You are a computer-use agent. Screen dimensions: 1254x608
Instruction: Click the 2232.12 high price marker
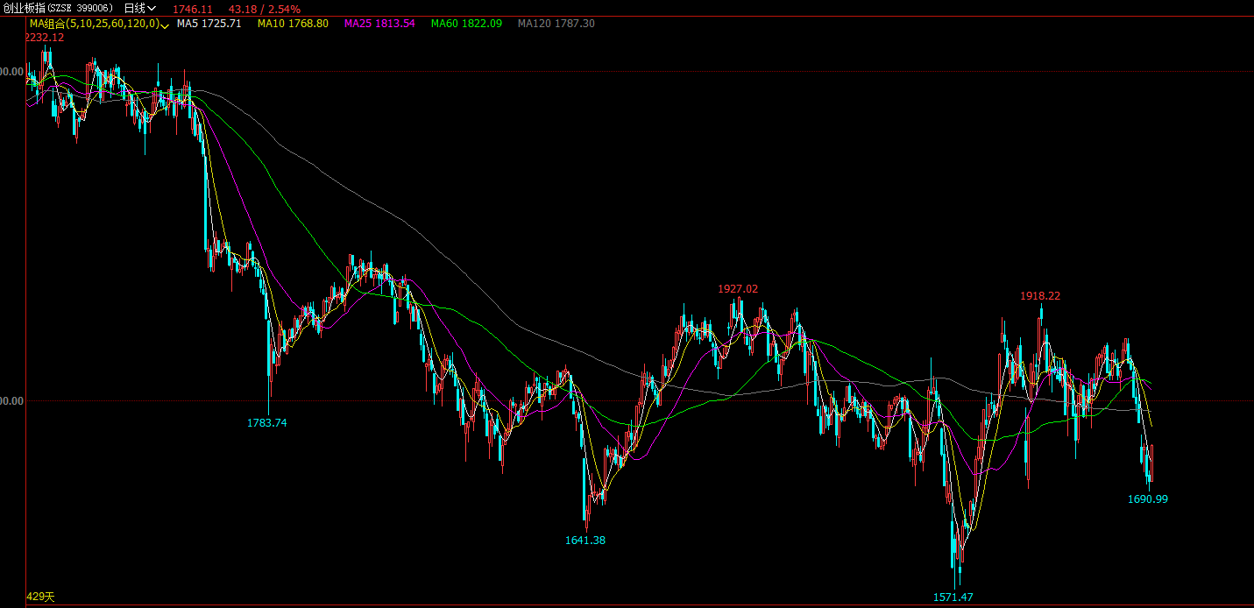pyautogui.click(x=45, y=38)
